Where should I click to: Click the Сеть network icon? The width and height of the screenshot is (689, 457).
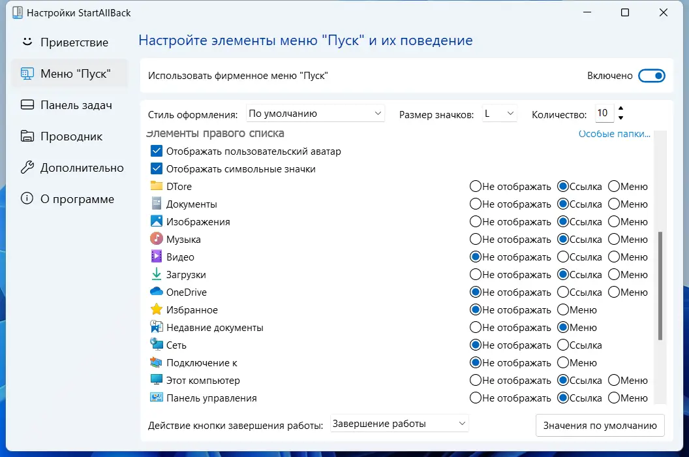click(157, 345)
